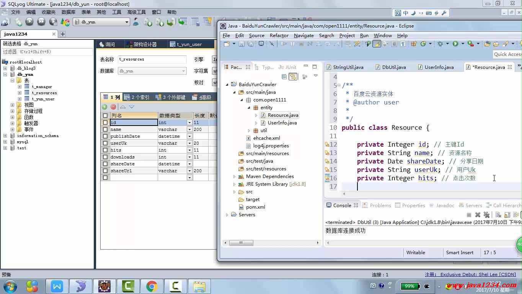
Task: Check the id column row checkbox
Action: (x=105, y=122)
